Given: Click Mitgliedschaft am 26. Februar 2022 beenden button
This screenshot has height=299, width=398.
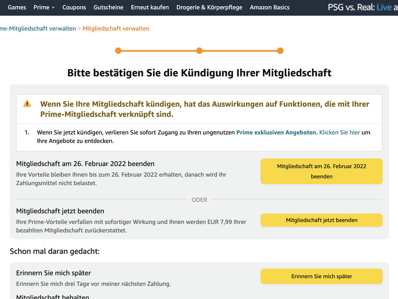Looking at the screenshot, I should (322, 171).
